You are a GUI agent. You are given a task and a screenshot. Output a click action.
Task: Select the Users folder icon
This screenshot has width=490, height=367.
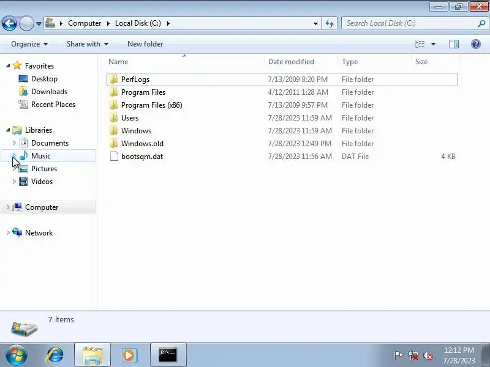[114, 117]
